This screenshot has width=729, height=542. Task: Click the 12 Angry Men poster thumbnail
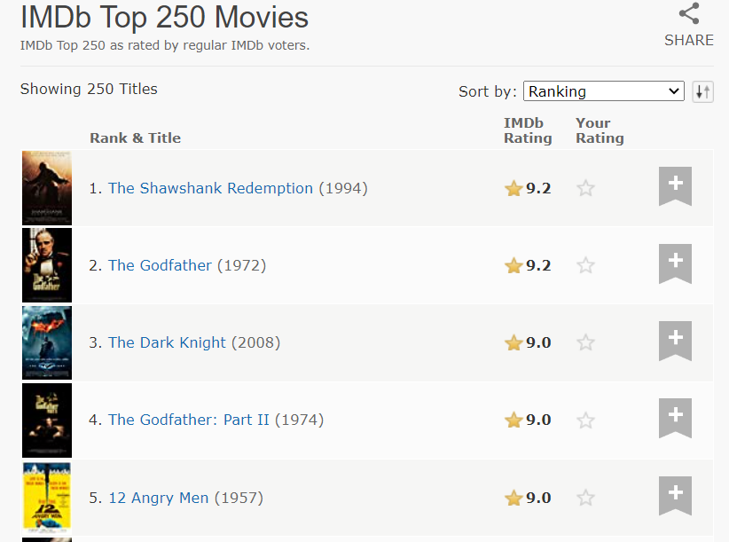tap(47, 498)
